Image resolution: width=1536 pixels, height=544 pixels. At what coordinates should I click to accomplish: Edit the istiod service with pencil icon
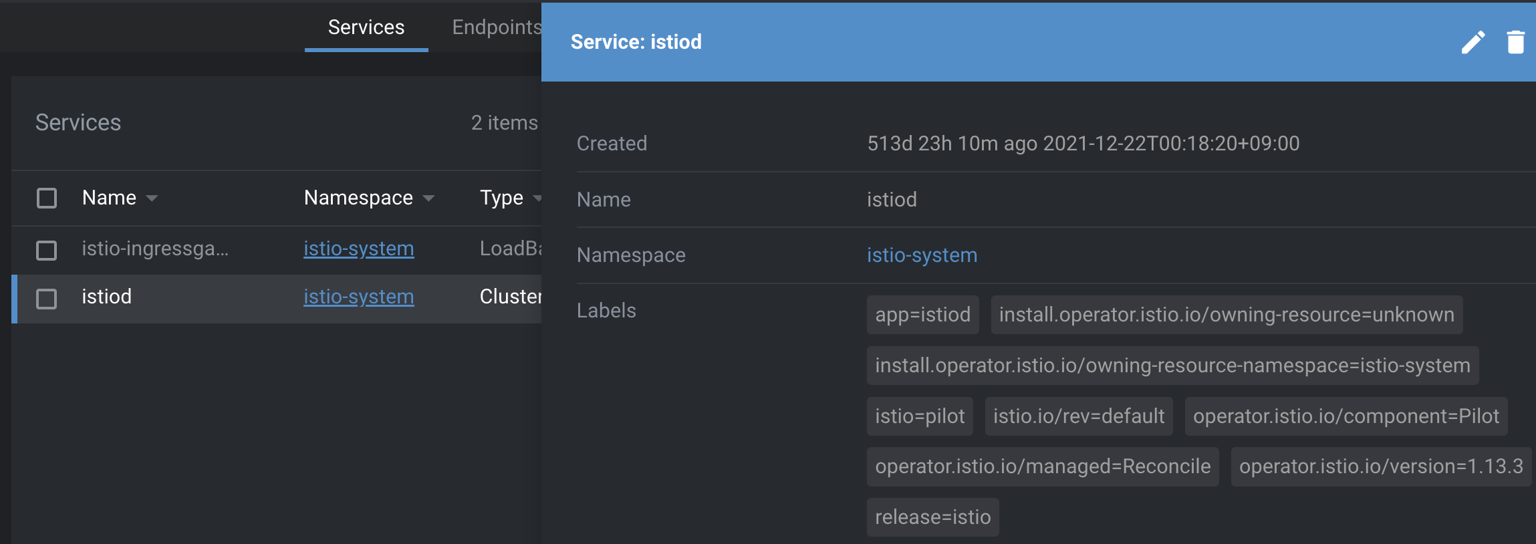[1473, 42]
